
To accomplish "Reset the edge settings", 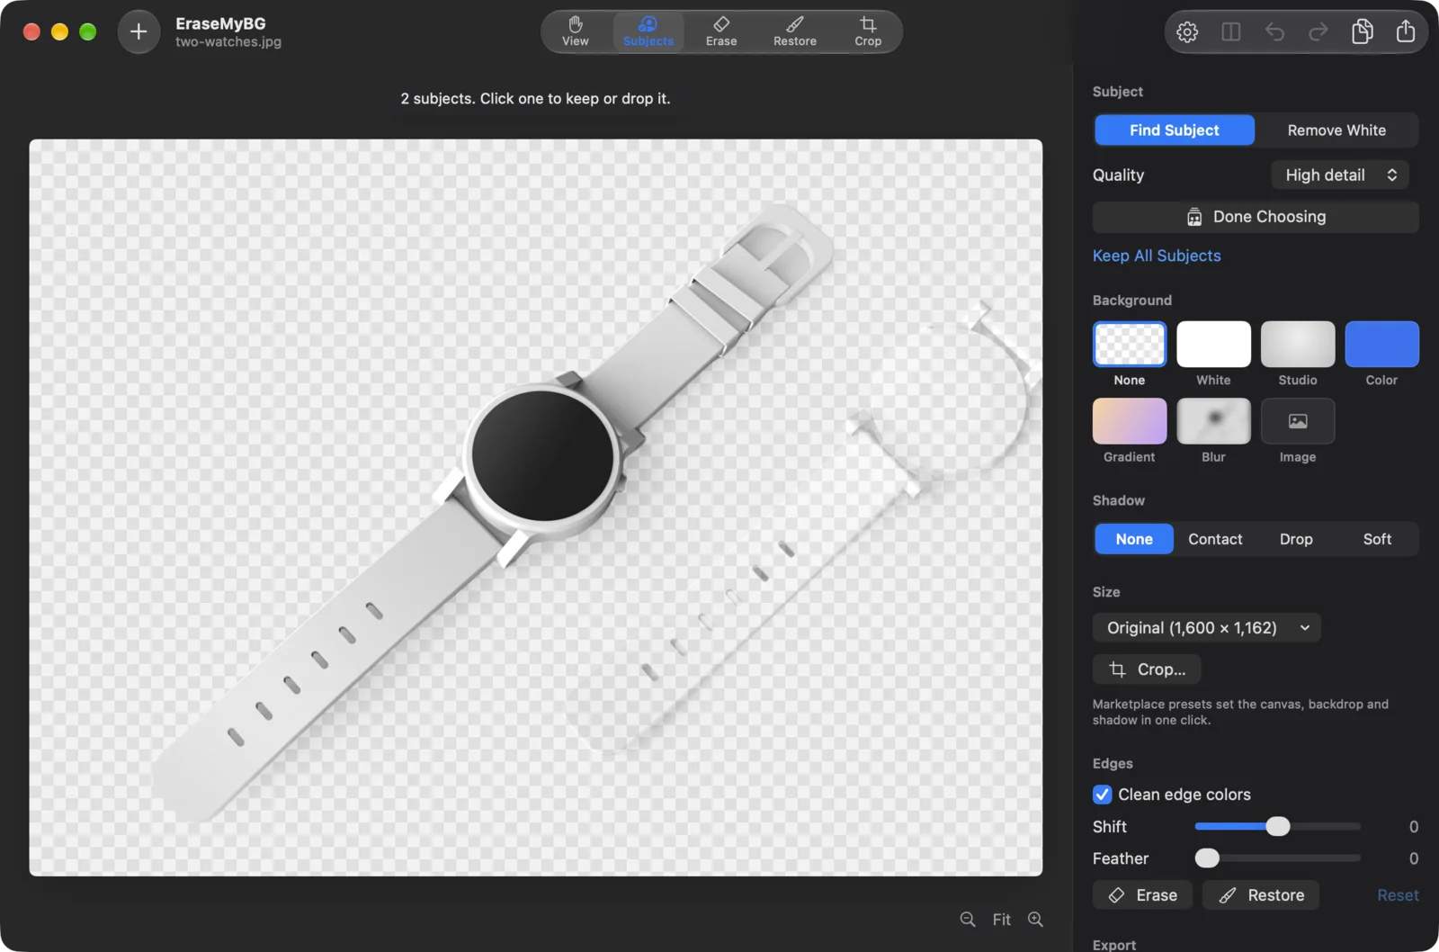I will pos(1398,895).
